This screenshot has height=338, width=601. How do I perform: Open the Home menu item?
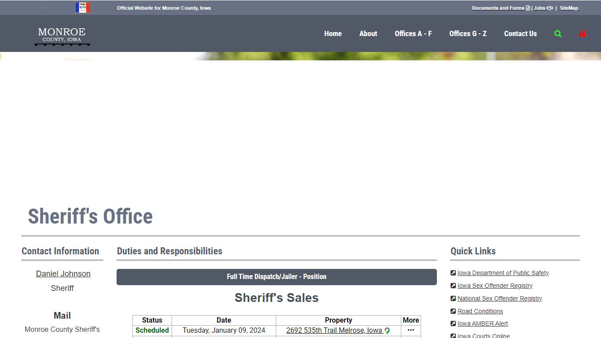click(333, 33)
